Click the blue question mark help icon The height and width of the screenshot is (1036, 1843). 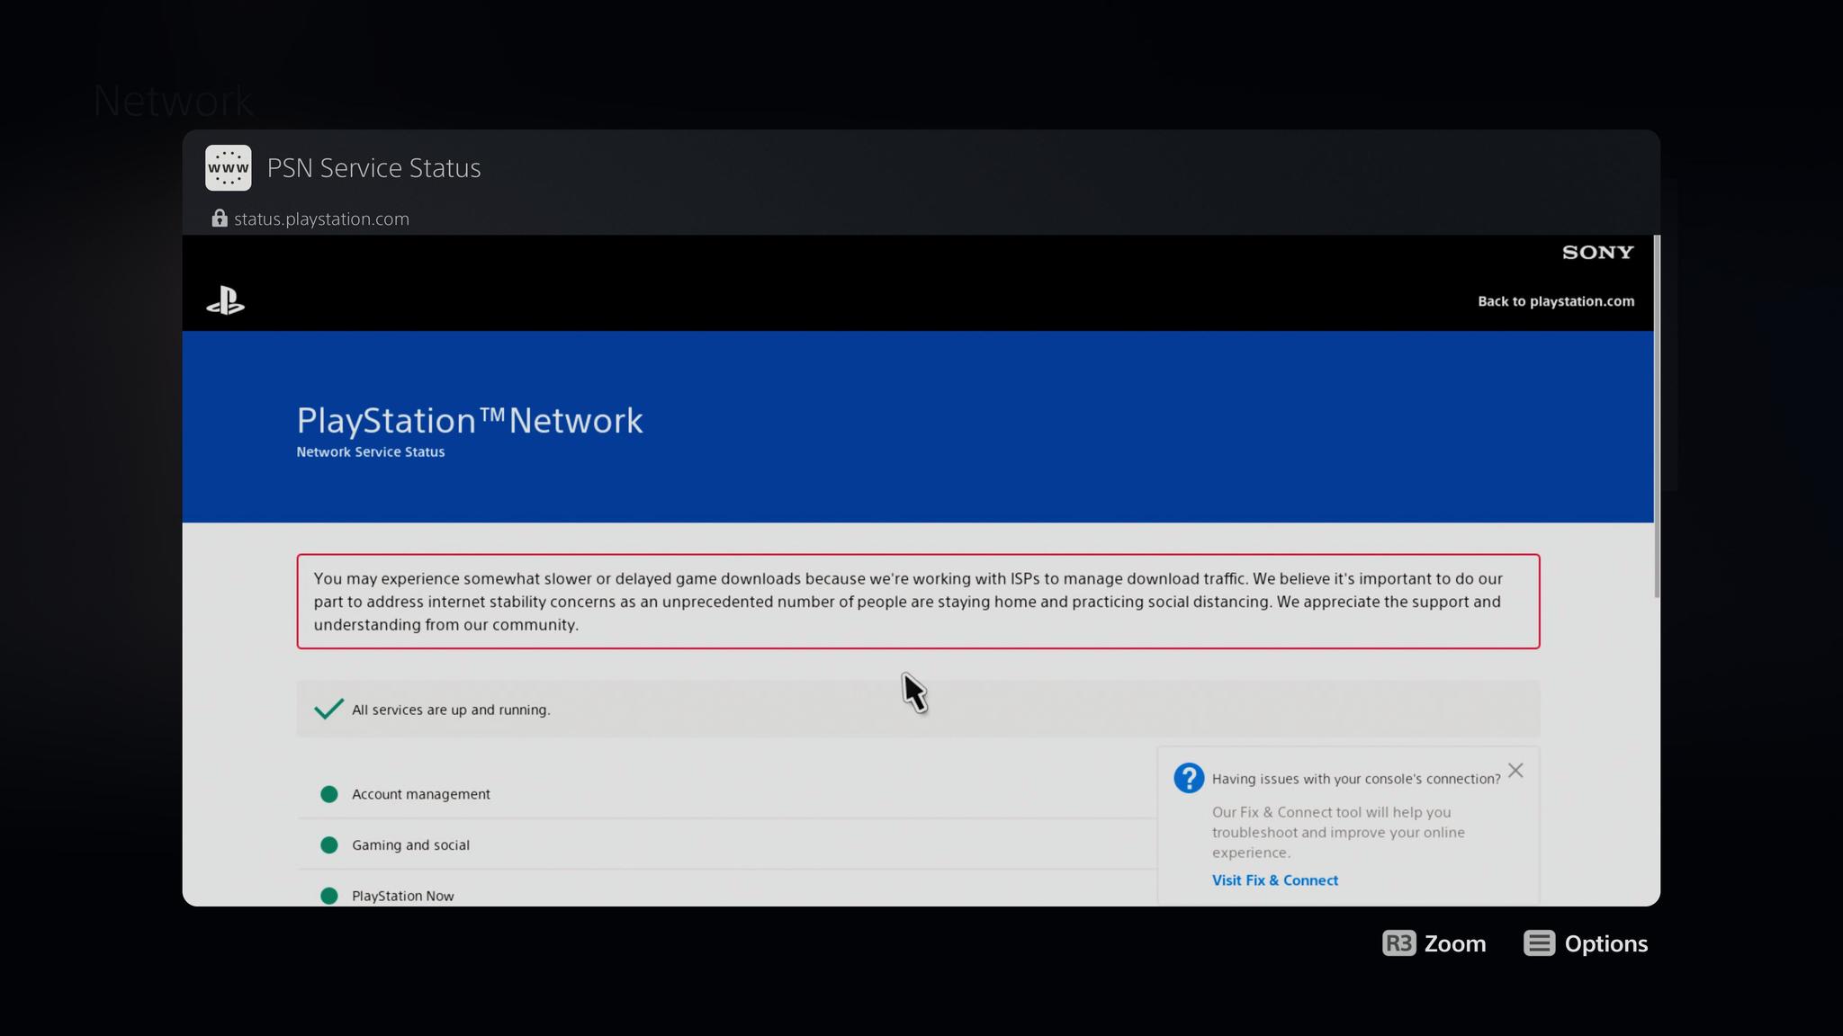click(x=1189, y=778)
